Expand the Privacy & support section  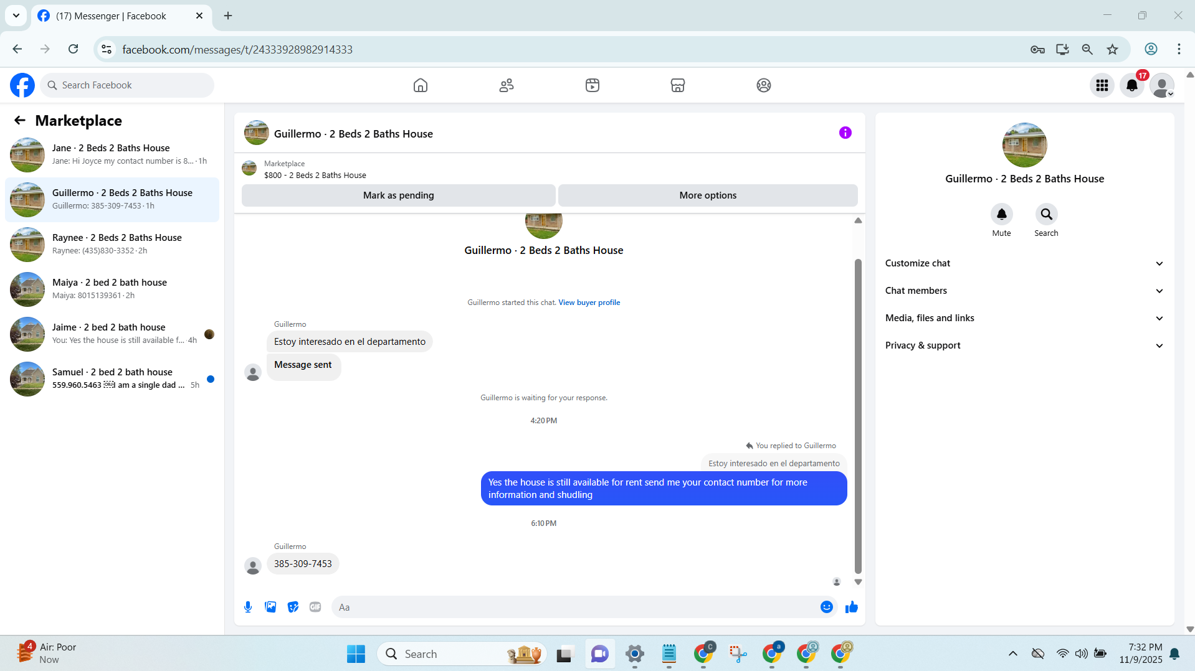pos(1025,345)
